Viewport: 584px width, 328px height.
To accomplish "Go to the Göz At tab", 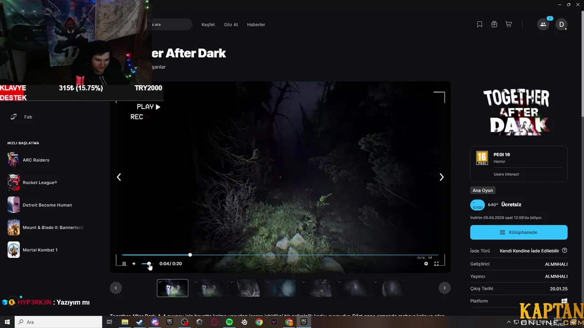I will tap(231, 25).
